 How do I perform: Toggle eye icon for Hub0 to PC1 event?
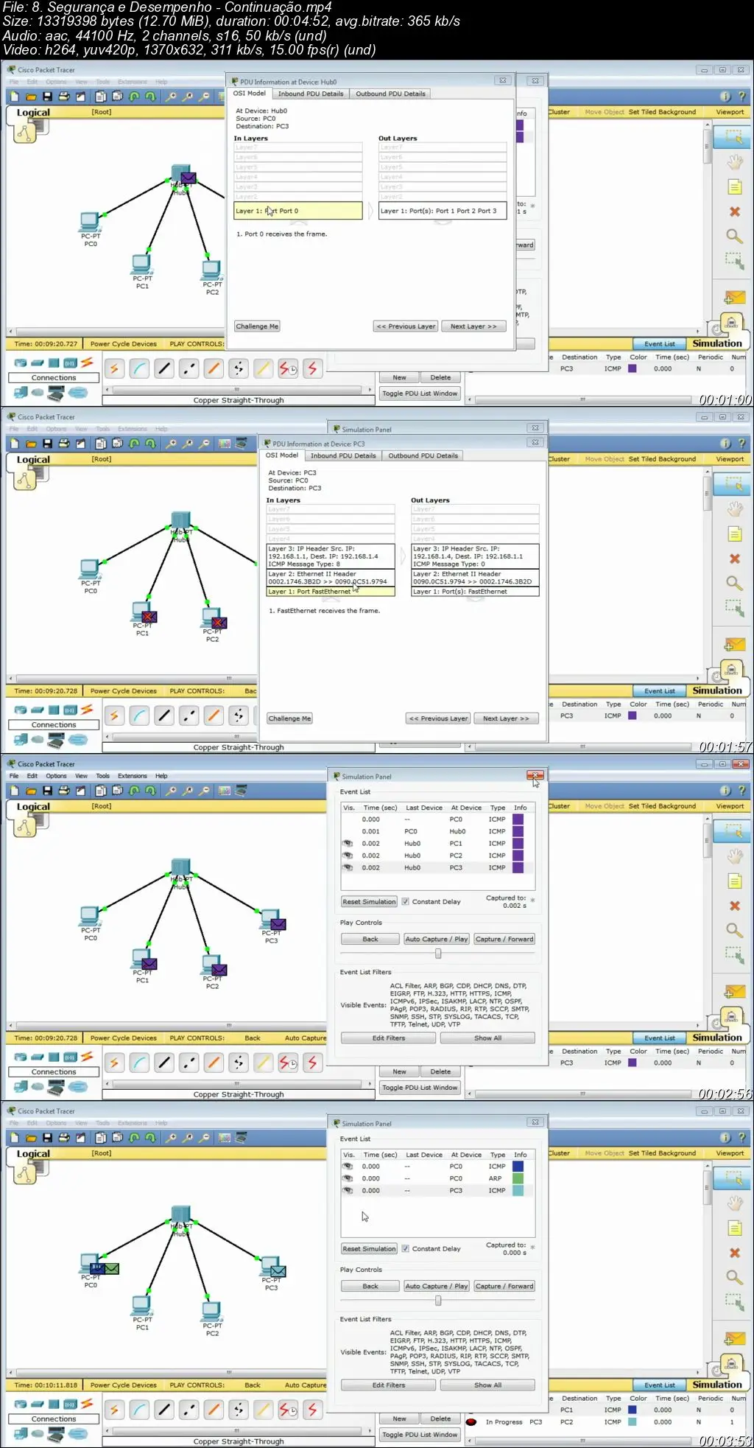(x=348, y=843)
